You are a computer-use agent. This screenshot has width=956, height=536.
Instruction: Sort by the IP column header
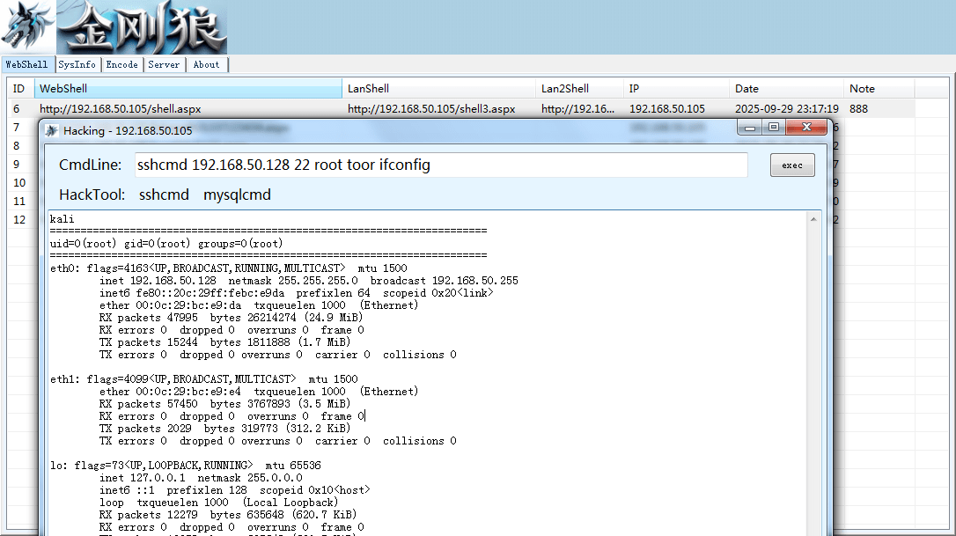click(677, 88)
